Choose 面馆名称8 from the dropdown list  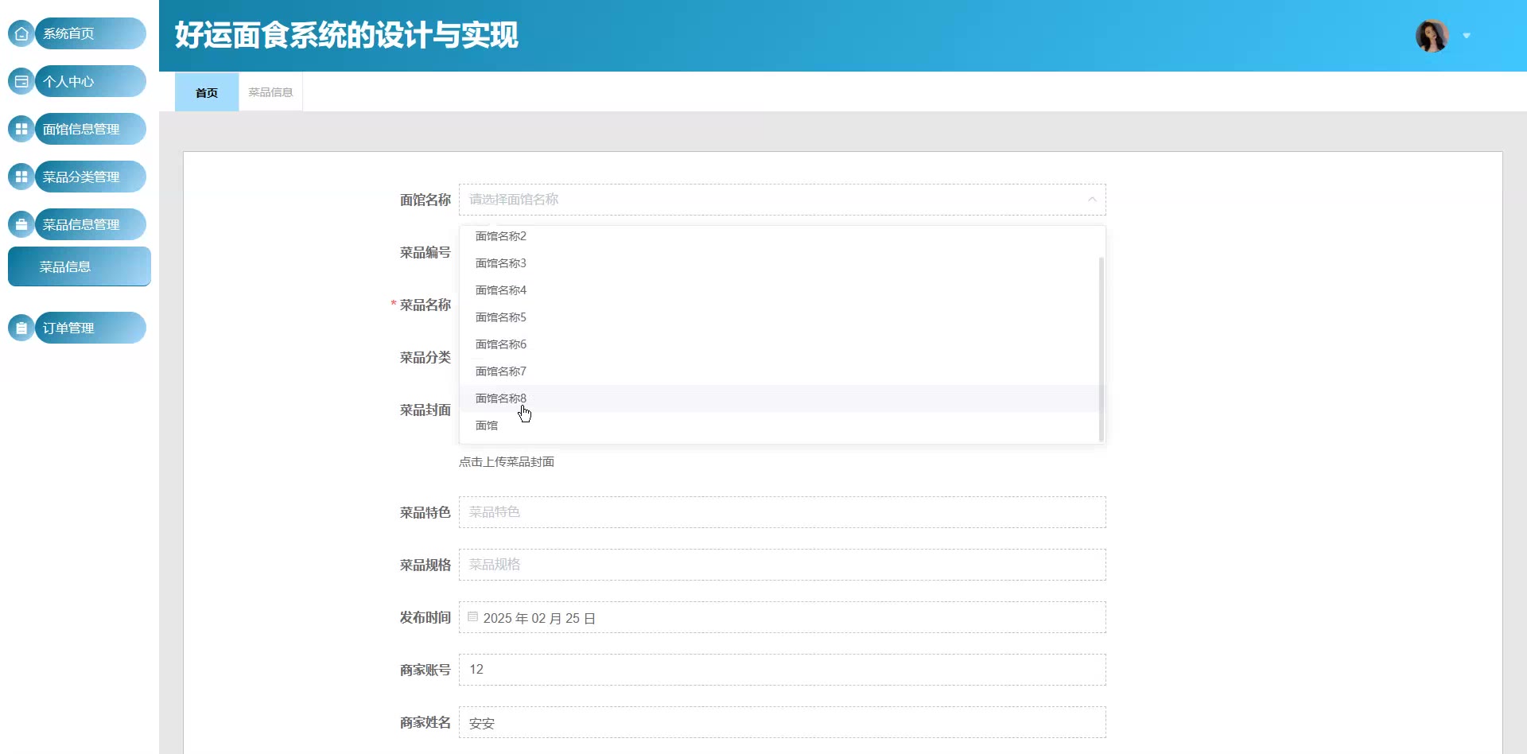coord(501,398)
